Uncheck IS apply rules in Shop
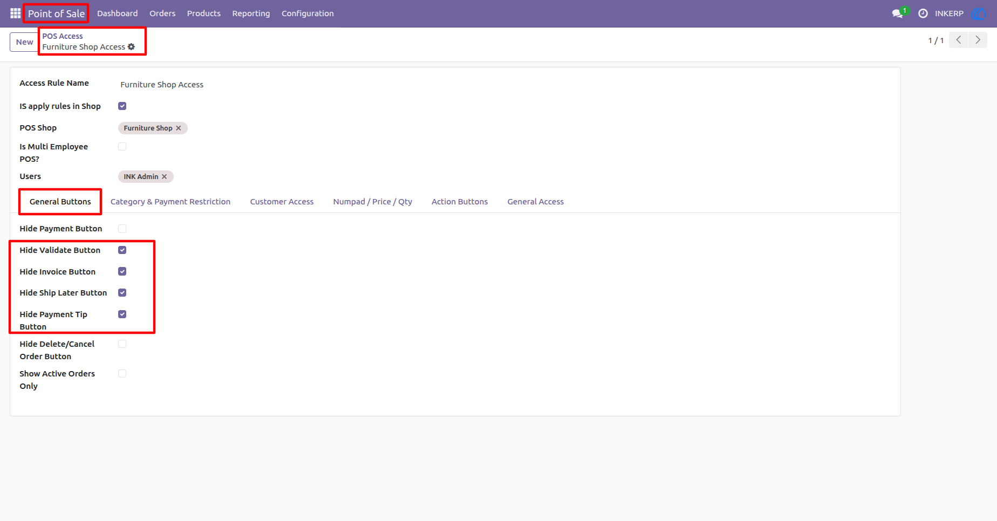This screenshot has height=521, width=997. (x=122, y=106)
